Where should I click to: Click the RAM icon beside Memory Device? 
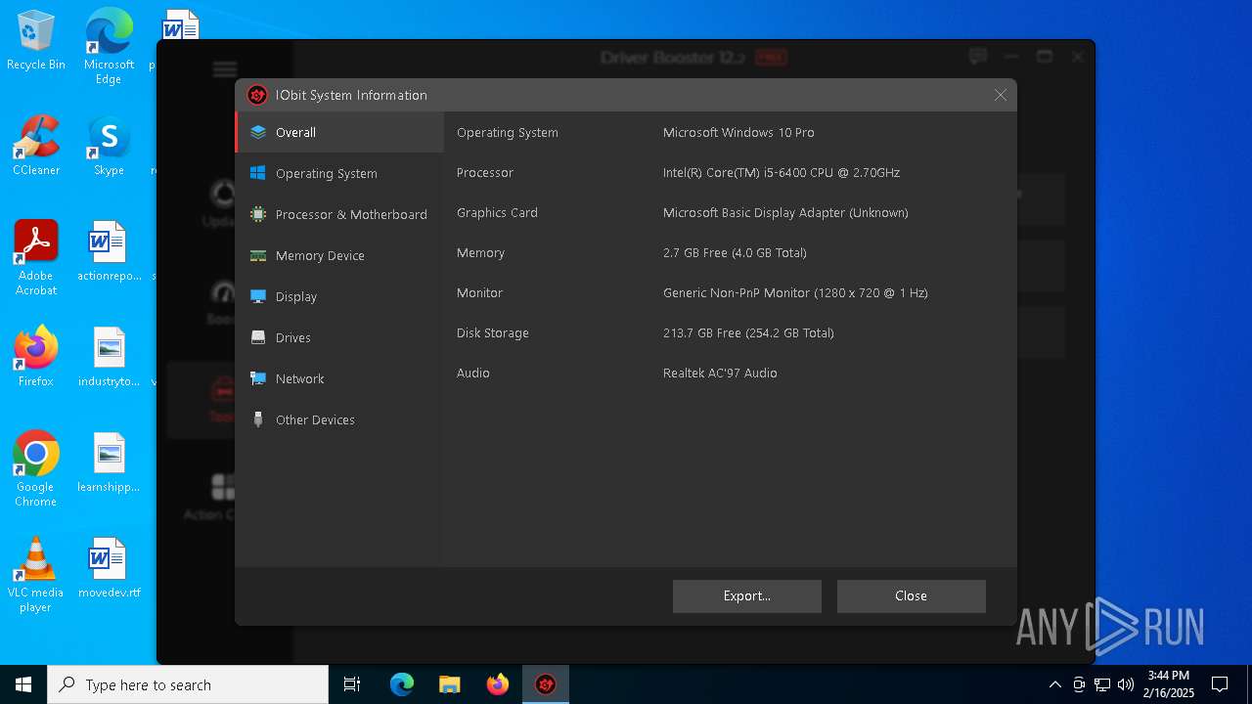coord(258,255)
